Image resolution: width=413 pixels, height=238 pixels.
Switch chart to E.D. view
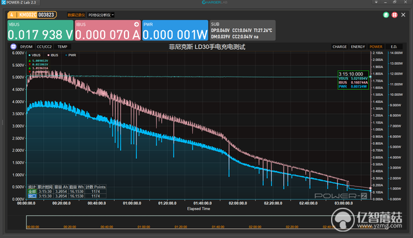394,47
